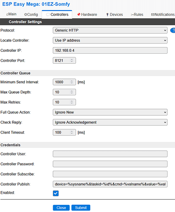Adjust the Minimum Send Interval stepper

[x=72, y=82]
